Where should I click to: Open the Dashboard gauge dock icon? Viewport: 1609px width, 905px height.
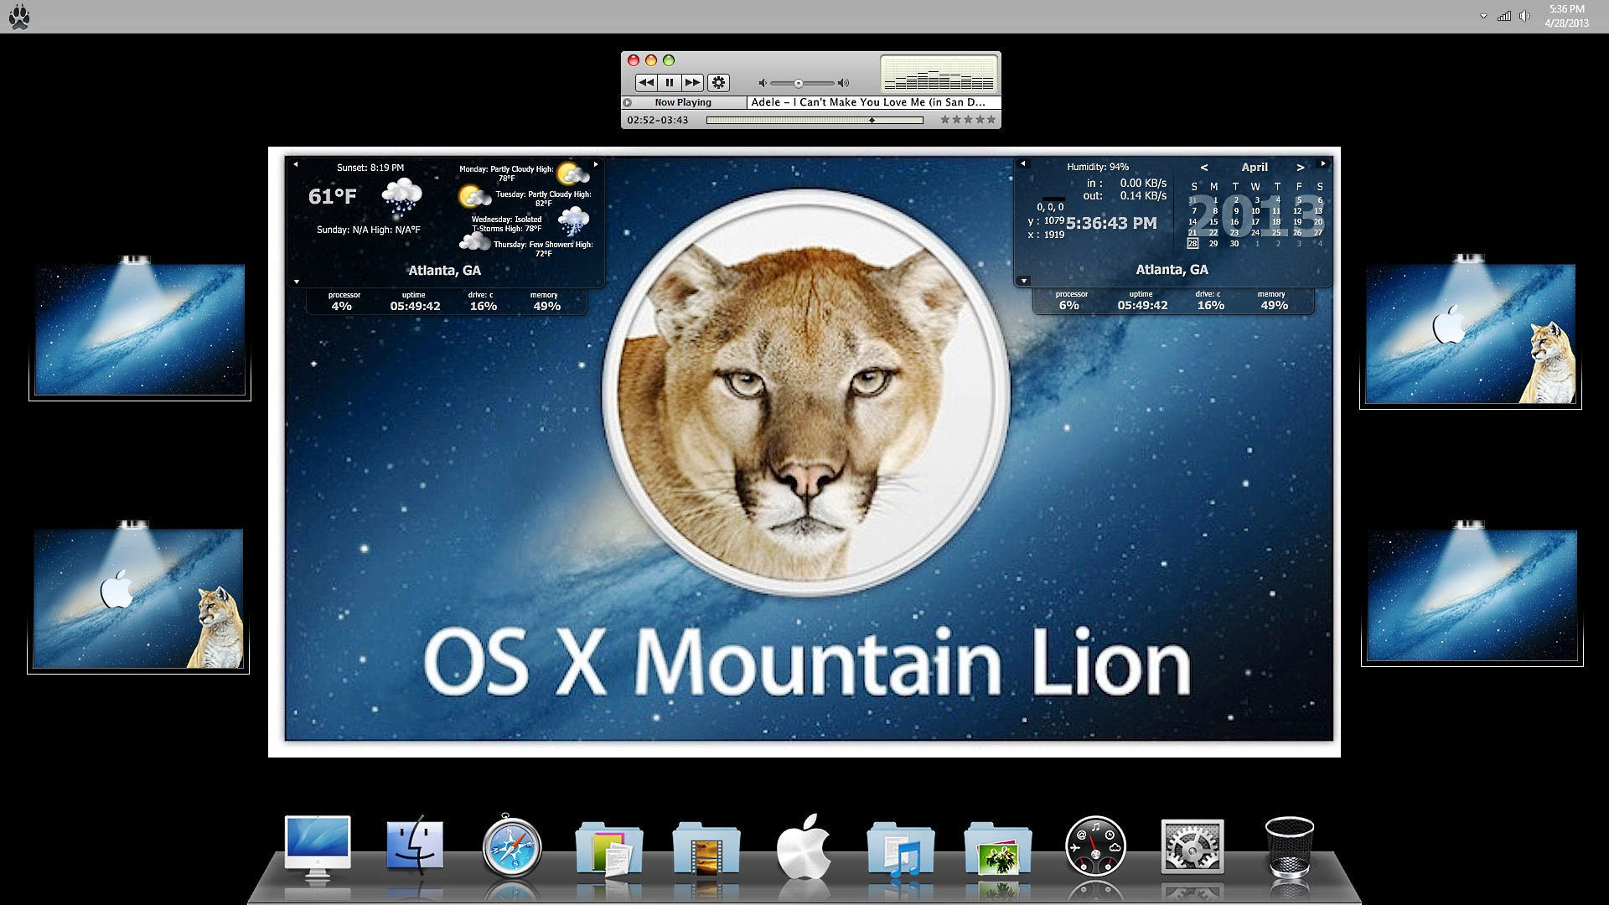pyautogui.click(x=1095, y=847)
